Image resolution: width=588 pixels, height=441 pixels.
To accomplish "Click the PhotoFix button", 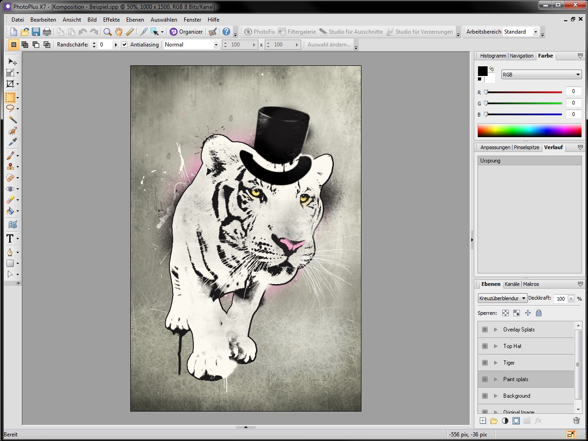I will click(260, 32).
